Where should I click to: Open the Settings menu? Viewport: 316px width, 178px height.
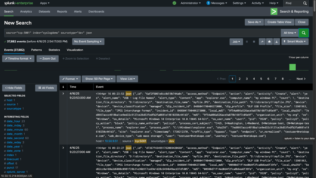pos(239,3)
